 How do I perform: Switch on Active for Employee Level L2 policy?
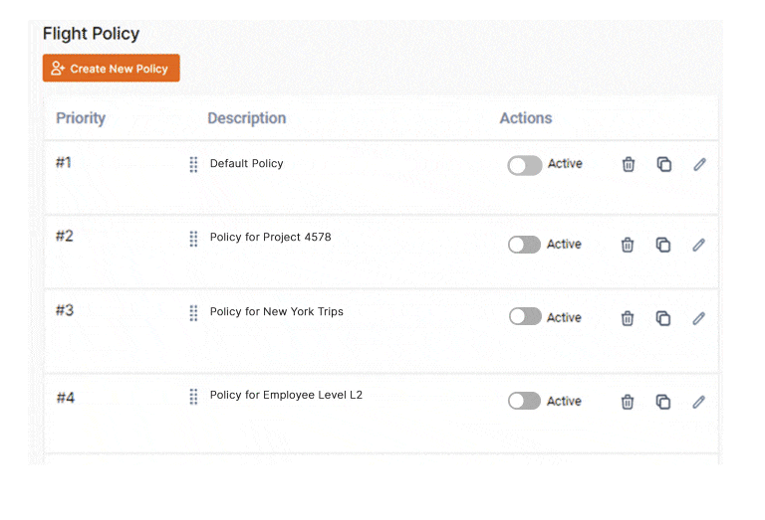(525, 401)
